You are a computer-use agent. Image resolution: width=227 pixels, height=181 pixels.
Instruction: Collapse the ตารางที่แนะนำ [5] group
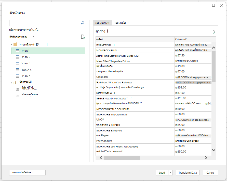tap(11, 45)
